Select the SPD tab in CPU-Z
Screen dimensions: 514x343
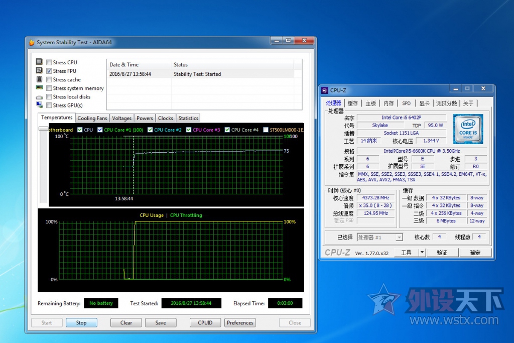click(407, 103)
